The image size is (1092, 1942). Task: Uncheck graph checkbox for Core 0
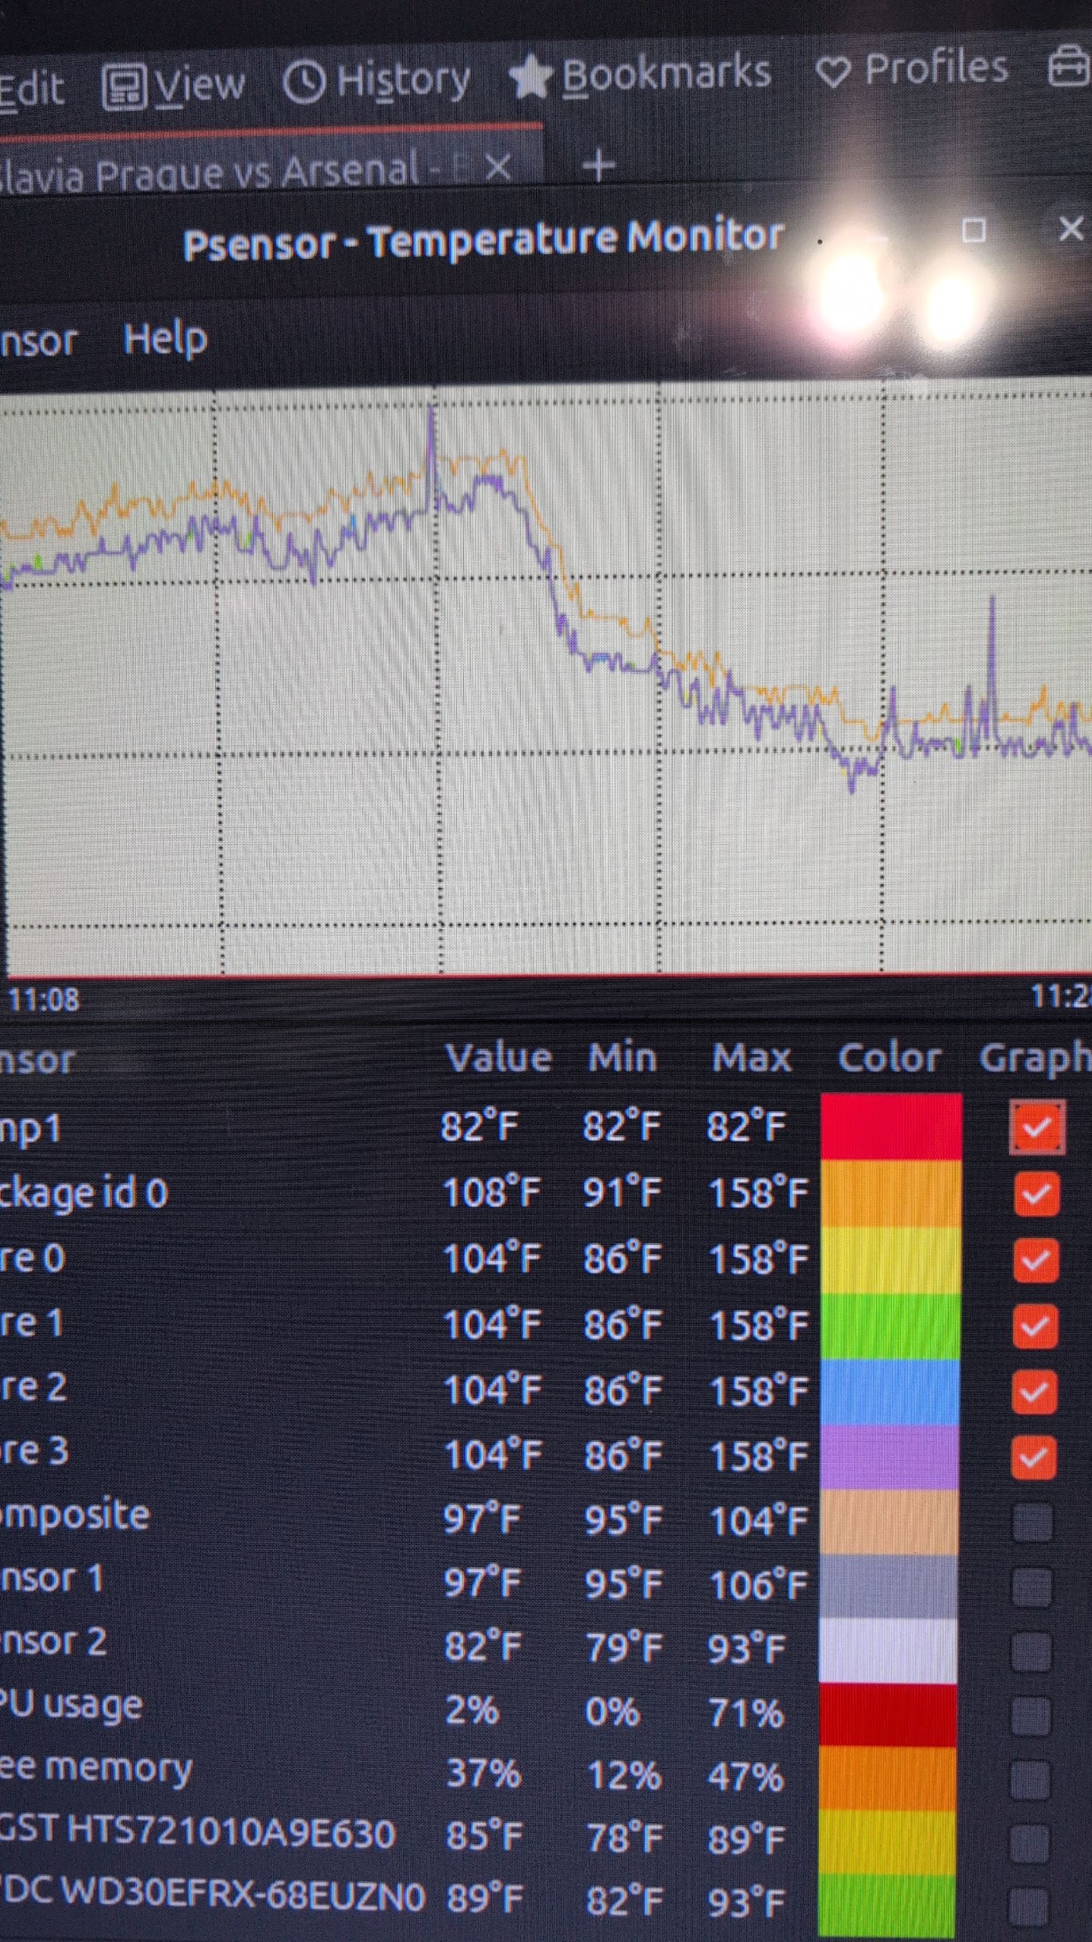pyautogui.click(x=1035, y=1259)
